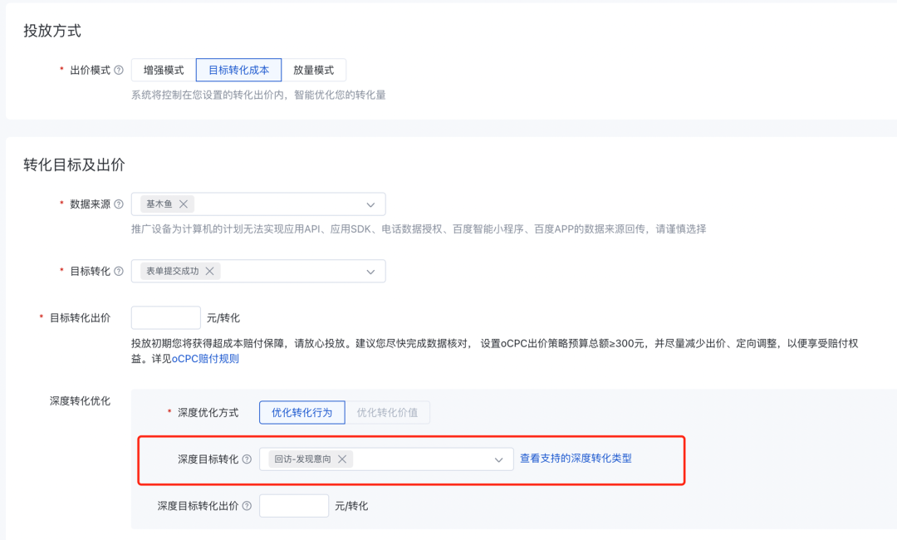Click the 深度目标转化出价 input field
897x540 pixels.
[294, 504]
